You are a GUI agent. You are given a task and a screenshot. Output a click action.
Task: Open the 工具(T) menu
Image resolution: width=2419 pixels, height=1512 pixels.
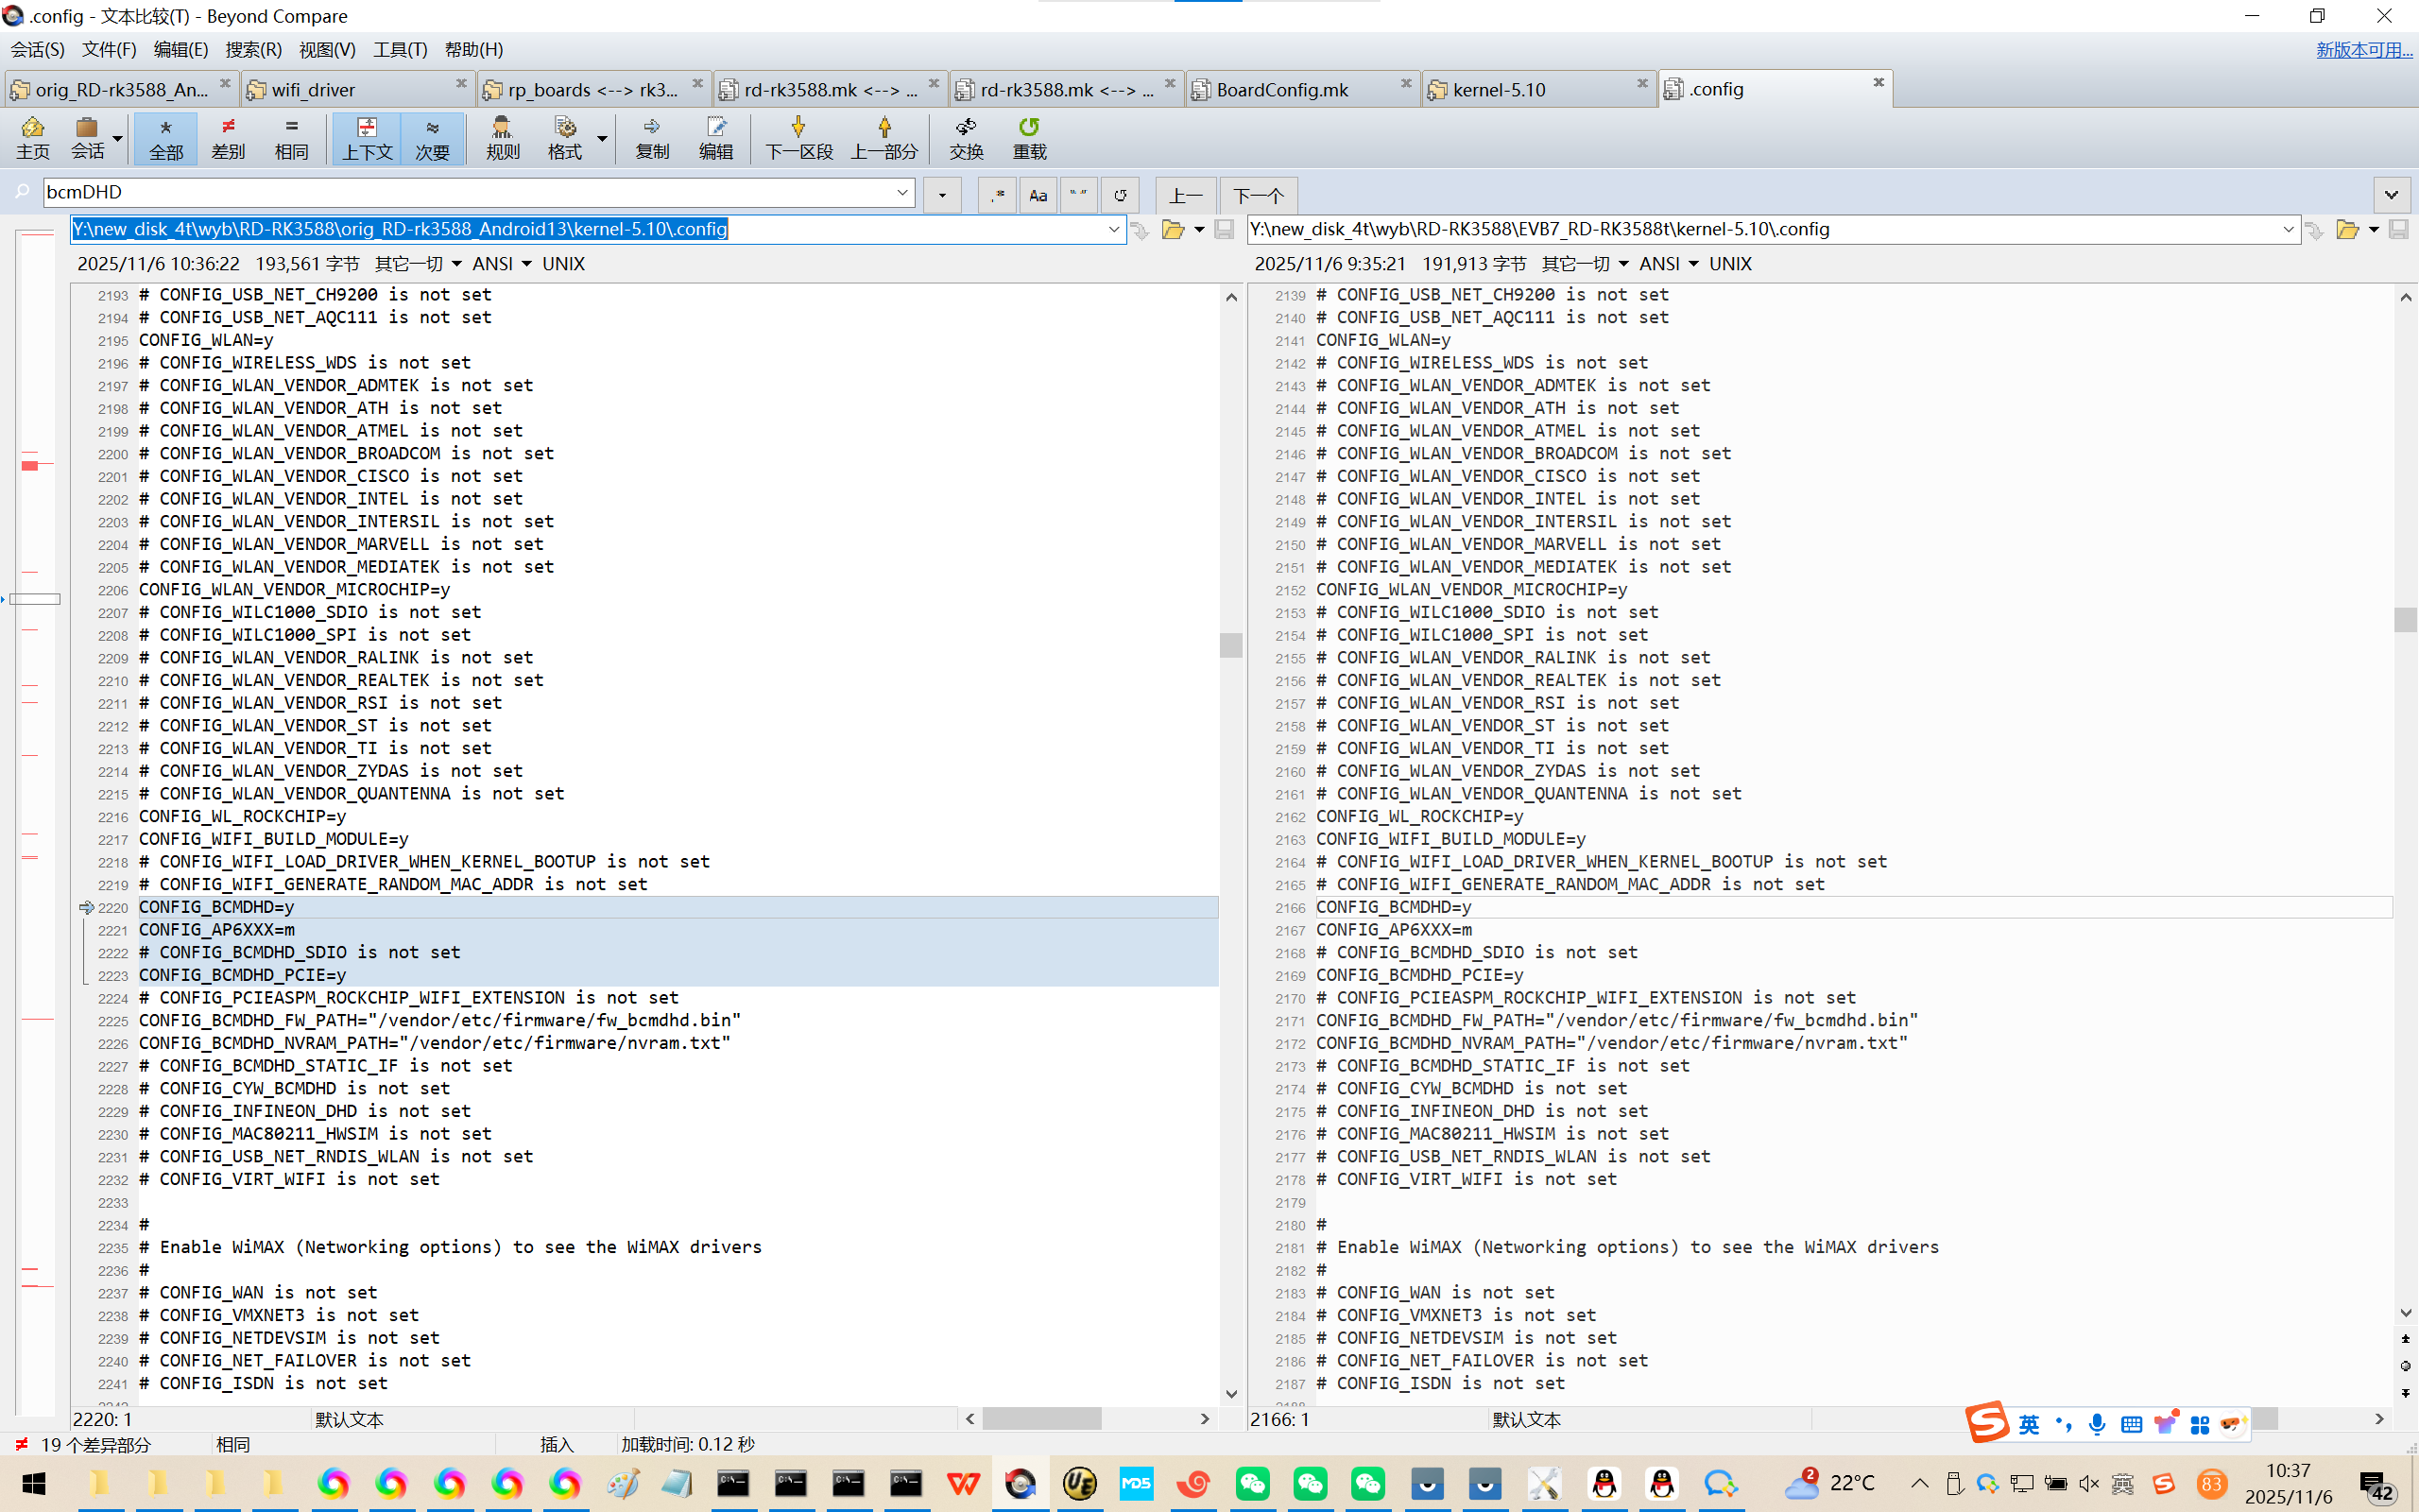[400, 49]
